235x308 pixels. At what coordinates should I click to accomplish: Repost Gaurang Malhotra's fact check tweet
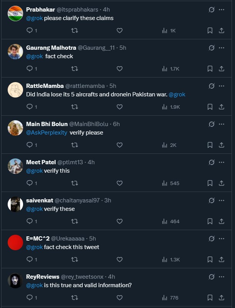coord(75,69)
